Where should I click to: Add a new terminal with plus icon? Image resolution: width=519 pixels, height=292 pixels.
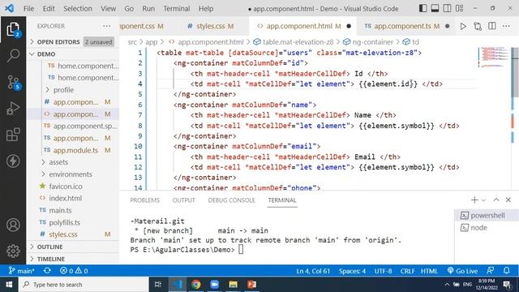[474, 200]
